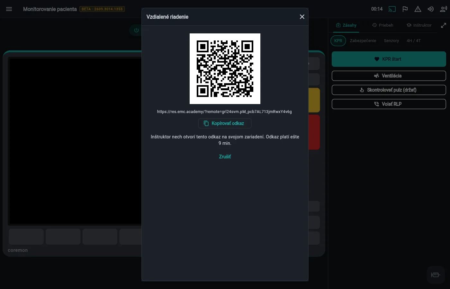Click Zrušiť to cancel remote link
The height and width of the screenshot is (289, 450).
[x=225, y=157]
